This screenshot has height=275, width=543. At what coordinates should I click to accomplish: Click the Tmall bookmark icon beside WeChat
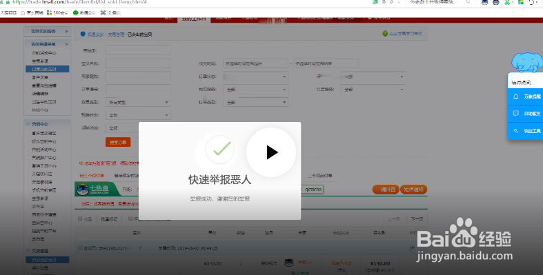(103, 12)
